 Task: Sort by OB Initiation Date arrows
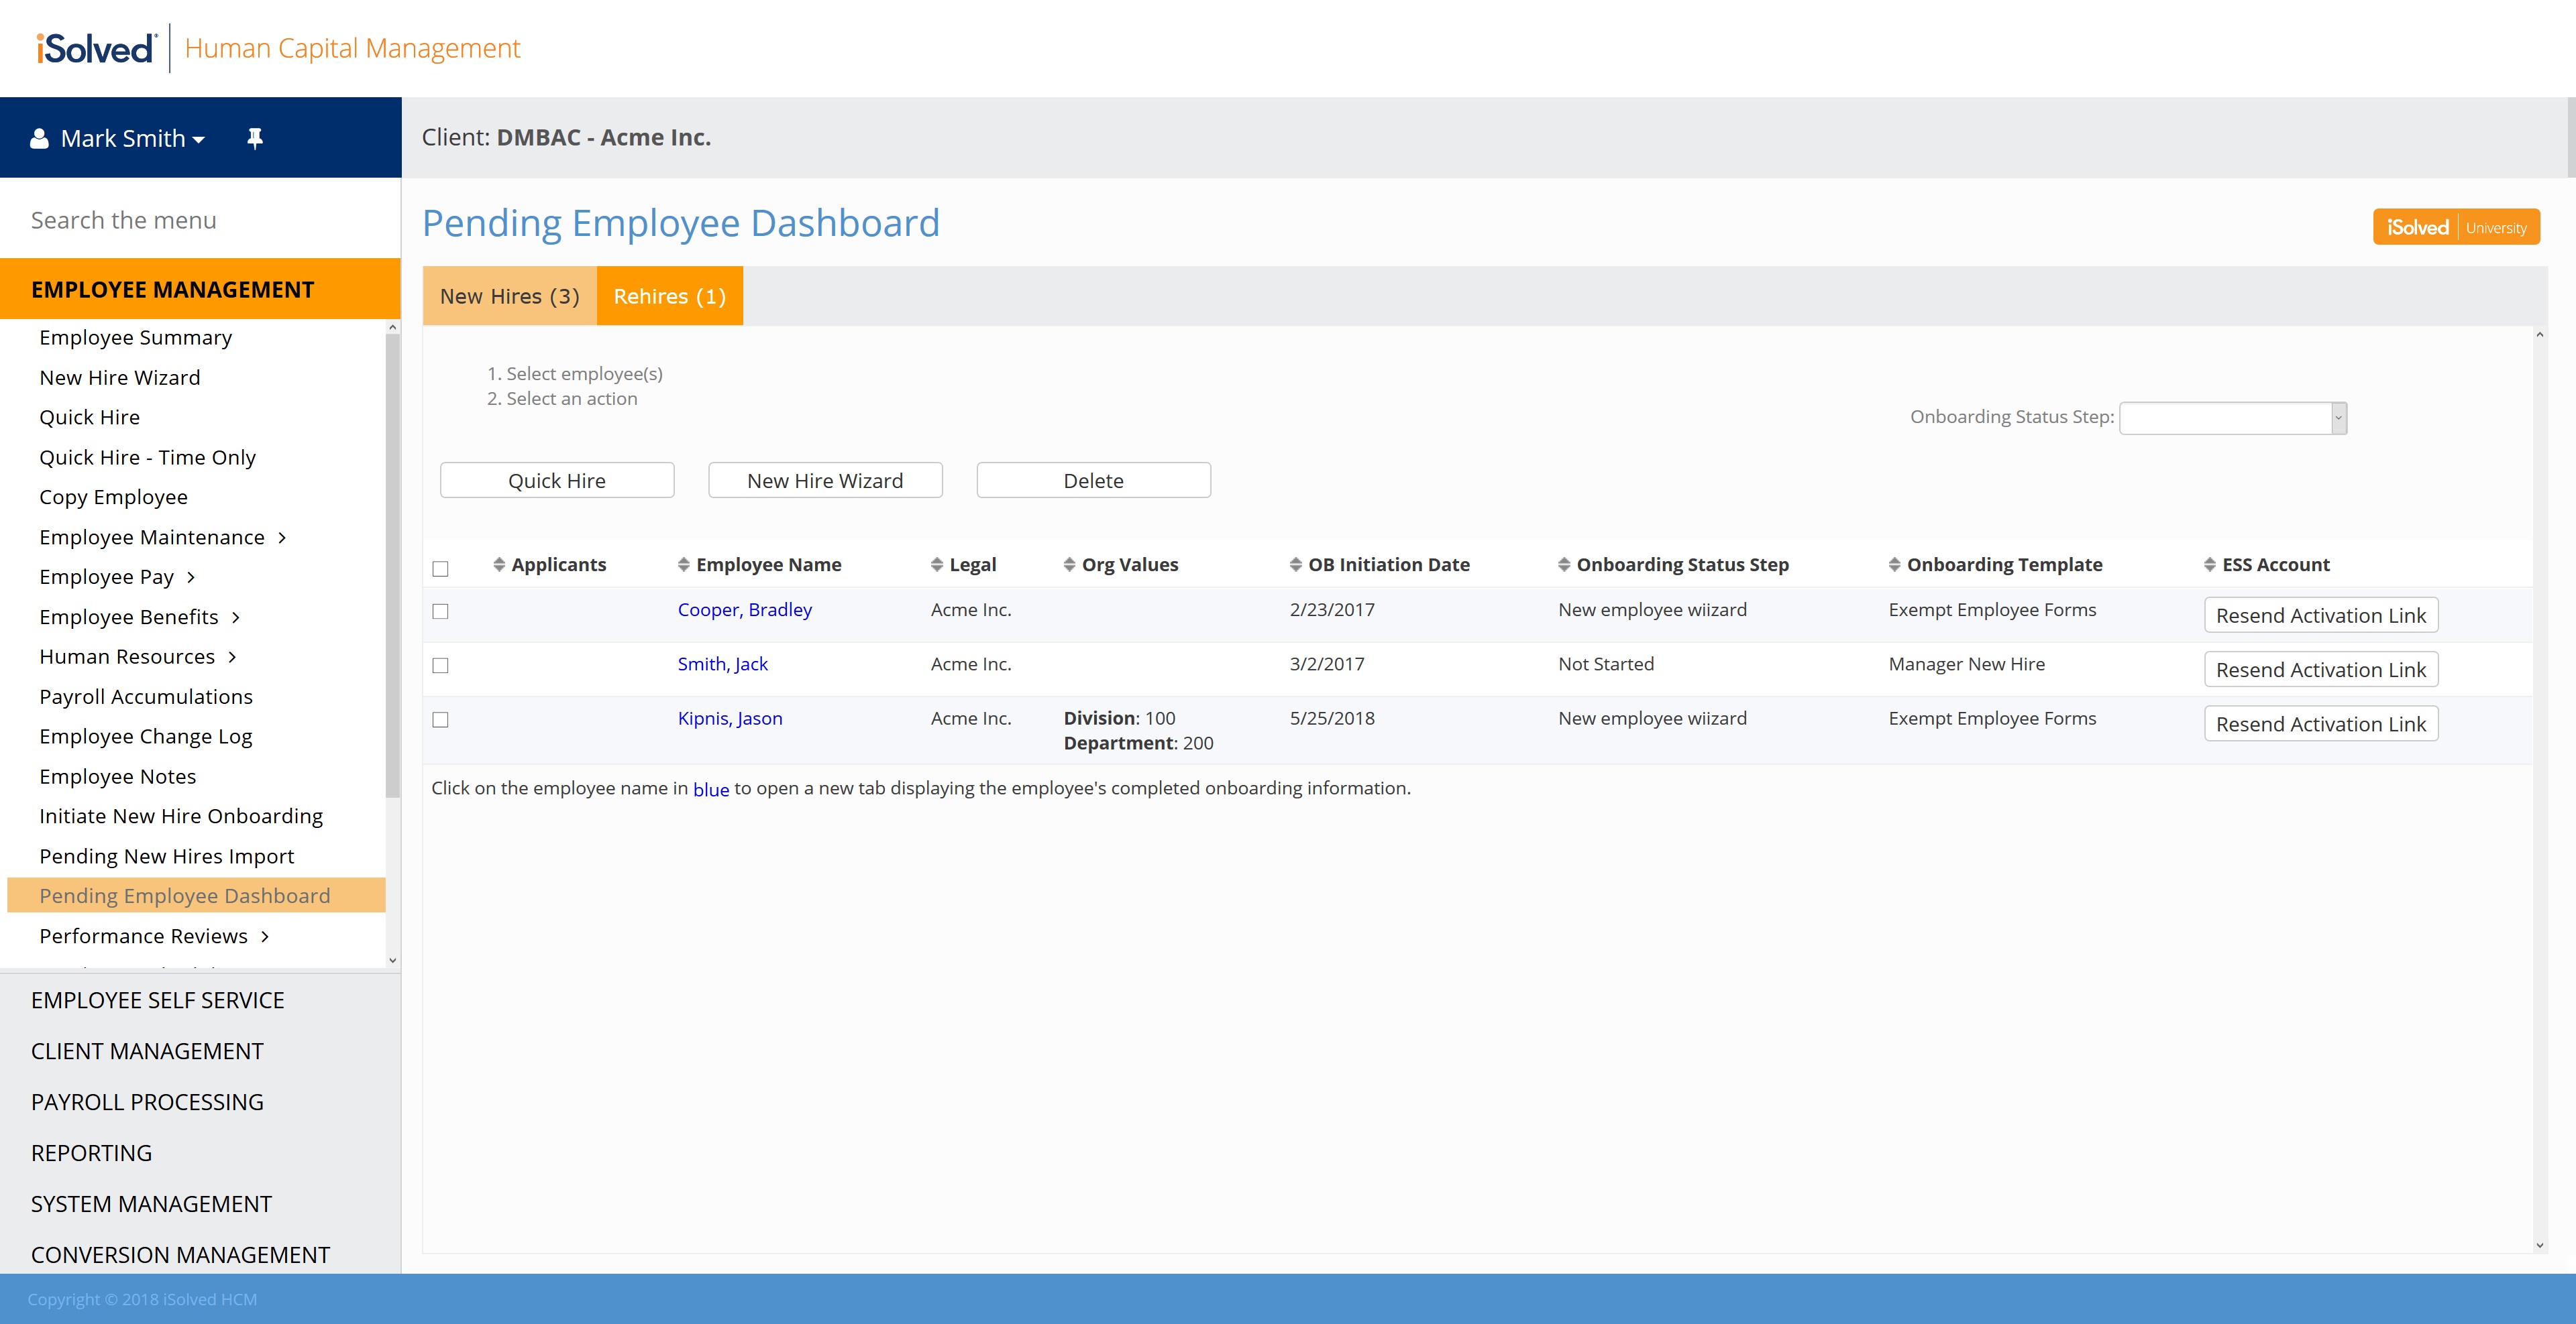pos(1296,564)
